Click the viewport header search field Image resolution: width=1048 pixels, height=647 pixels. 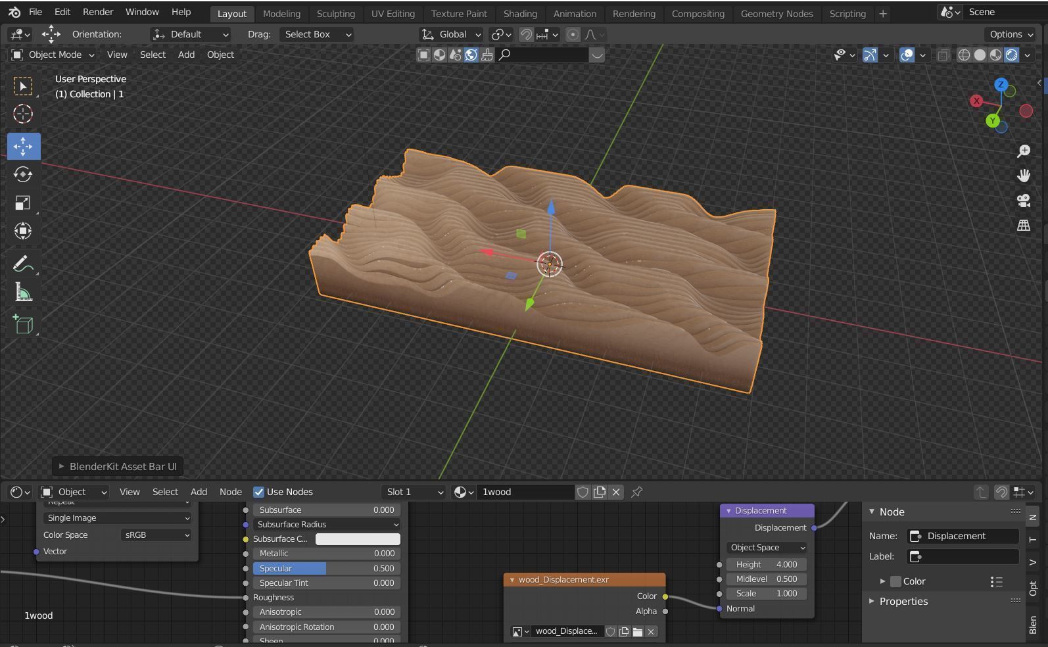coord(543,55)
